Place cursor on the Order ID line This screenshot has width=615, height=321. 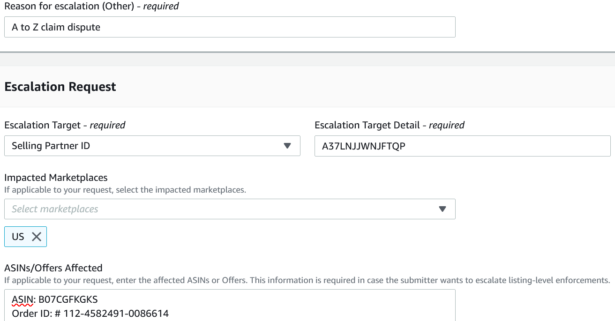(x=90, y=313)
